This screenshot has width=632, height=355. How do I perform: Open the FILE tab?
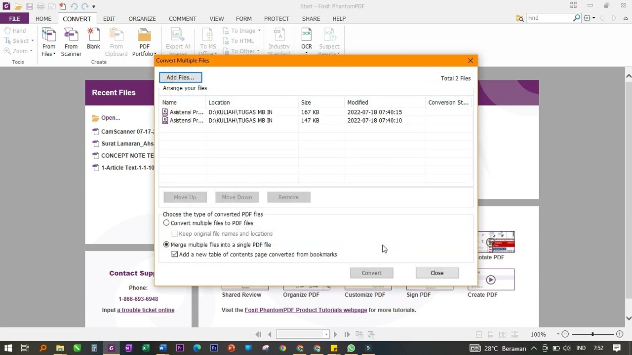click(14, 19)
